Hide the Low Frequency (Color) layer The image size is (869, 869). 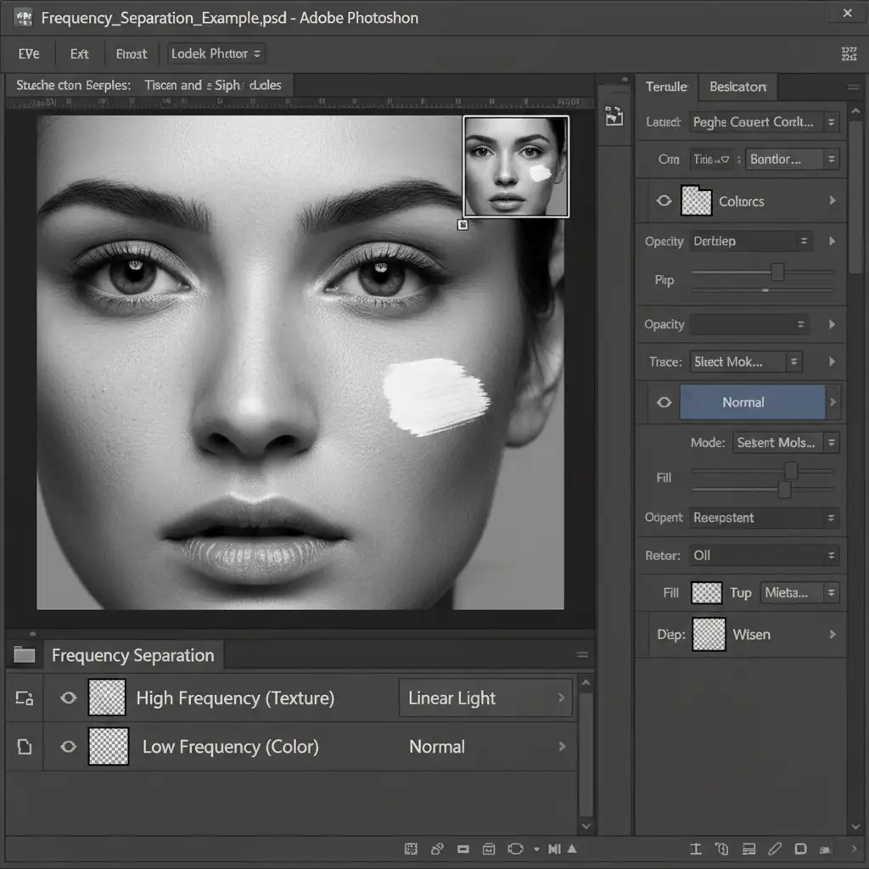68,747
